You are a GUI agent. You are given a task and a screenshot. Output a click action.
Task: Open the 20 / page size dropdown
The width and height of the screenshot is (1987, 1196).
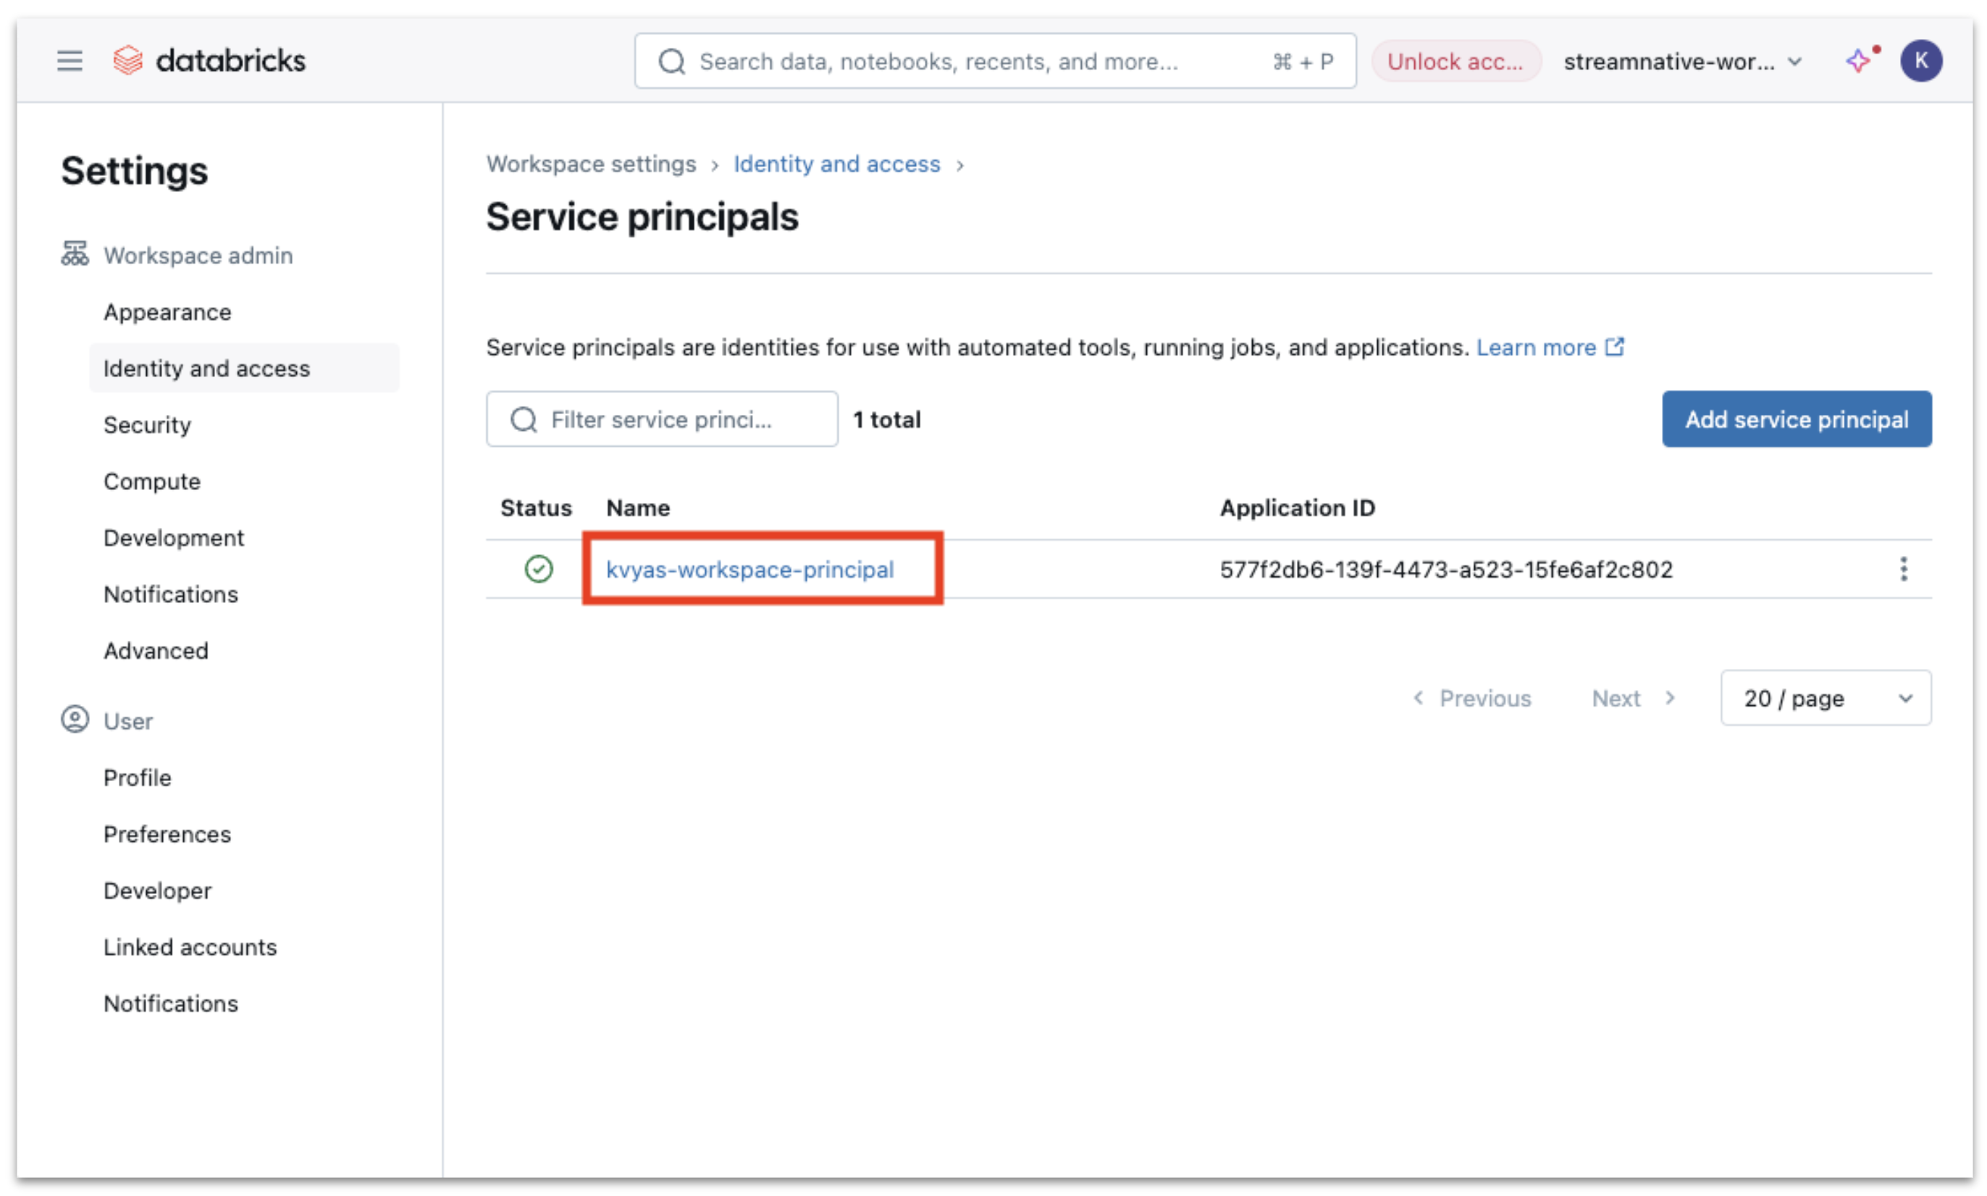[x=1825, y=698]
